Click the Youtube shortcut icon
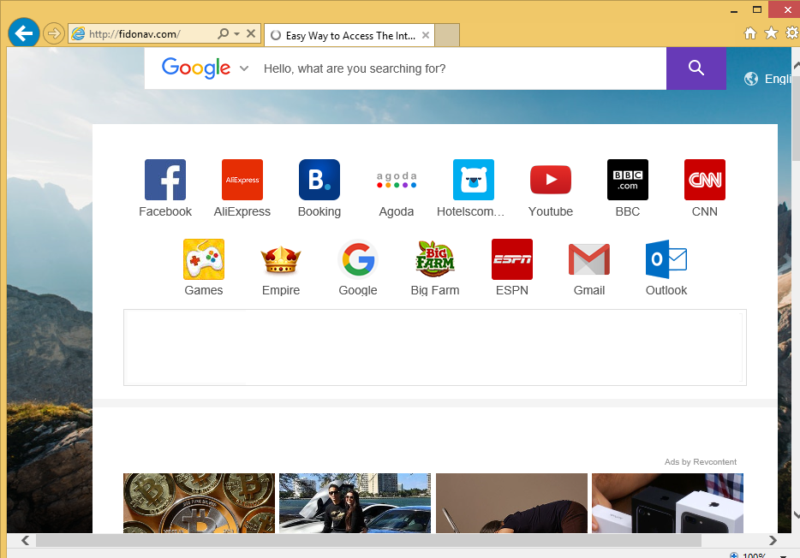Image resolution: width=800 pixels, height=558 pixels. coord(550,180)
